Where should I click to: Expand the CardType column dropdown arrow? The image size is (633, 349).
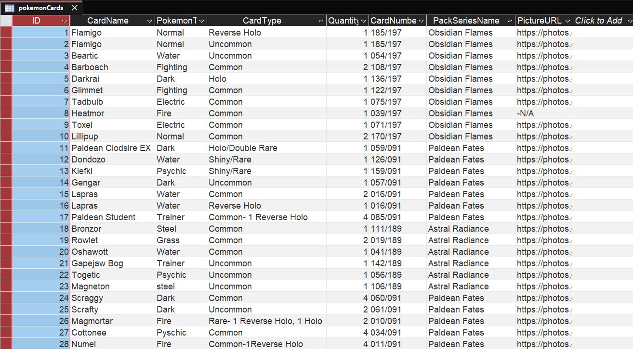pyautogui.click(x=321, y=21)
